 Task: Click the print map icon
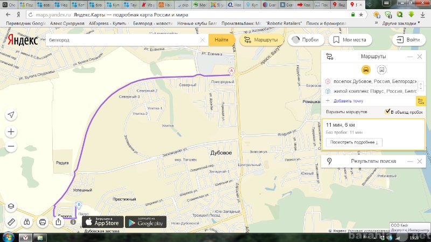click(x=43, y=222)
